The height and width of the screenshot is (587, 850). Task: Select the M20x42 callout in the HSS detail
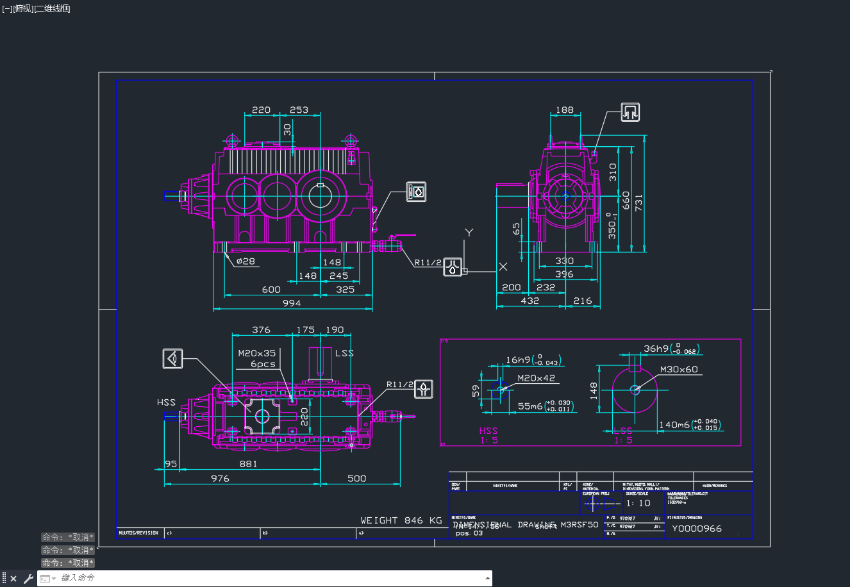point(537,378)
